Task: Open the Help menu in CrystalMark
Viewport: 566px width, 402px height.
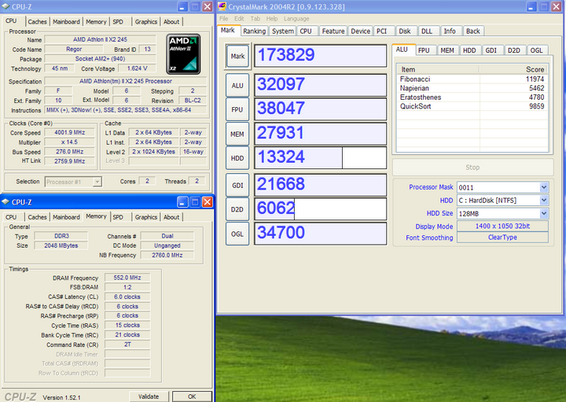Action: tap(272, 19)
